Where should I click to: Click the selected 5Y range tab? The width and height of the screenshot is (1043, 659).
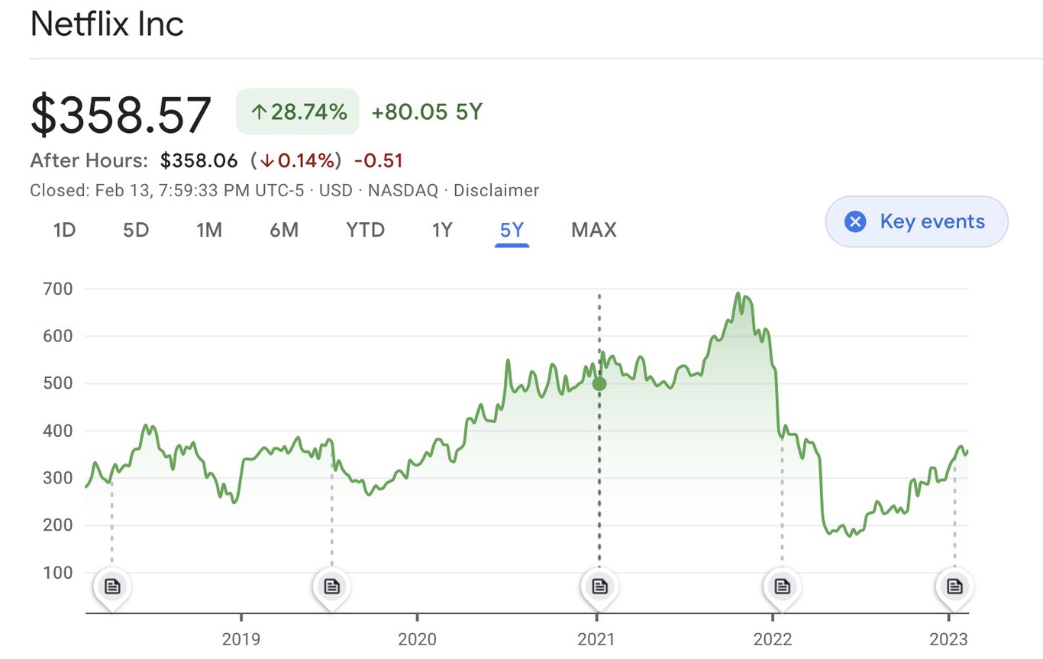pos(512,230)
